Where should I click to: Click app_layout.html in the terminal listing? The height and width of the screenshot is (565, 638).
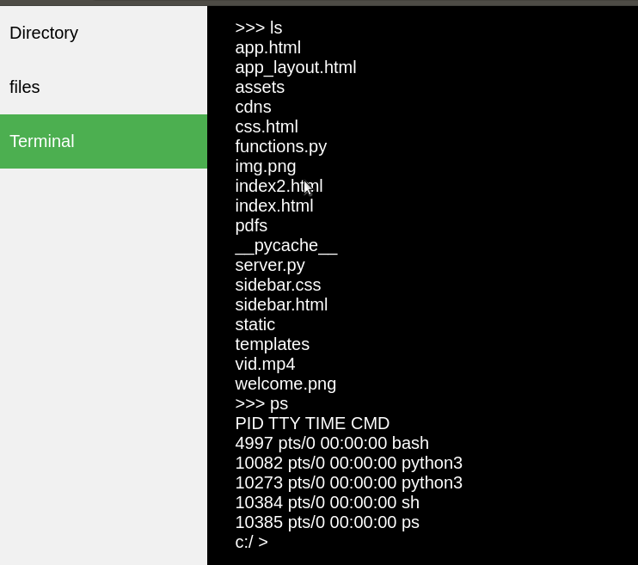click(x=296, y=68)
